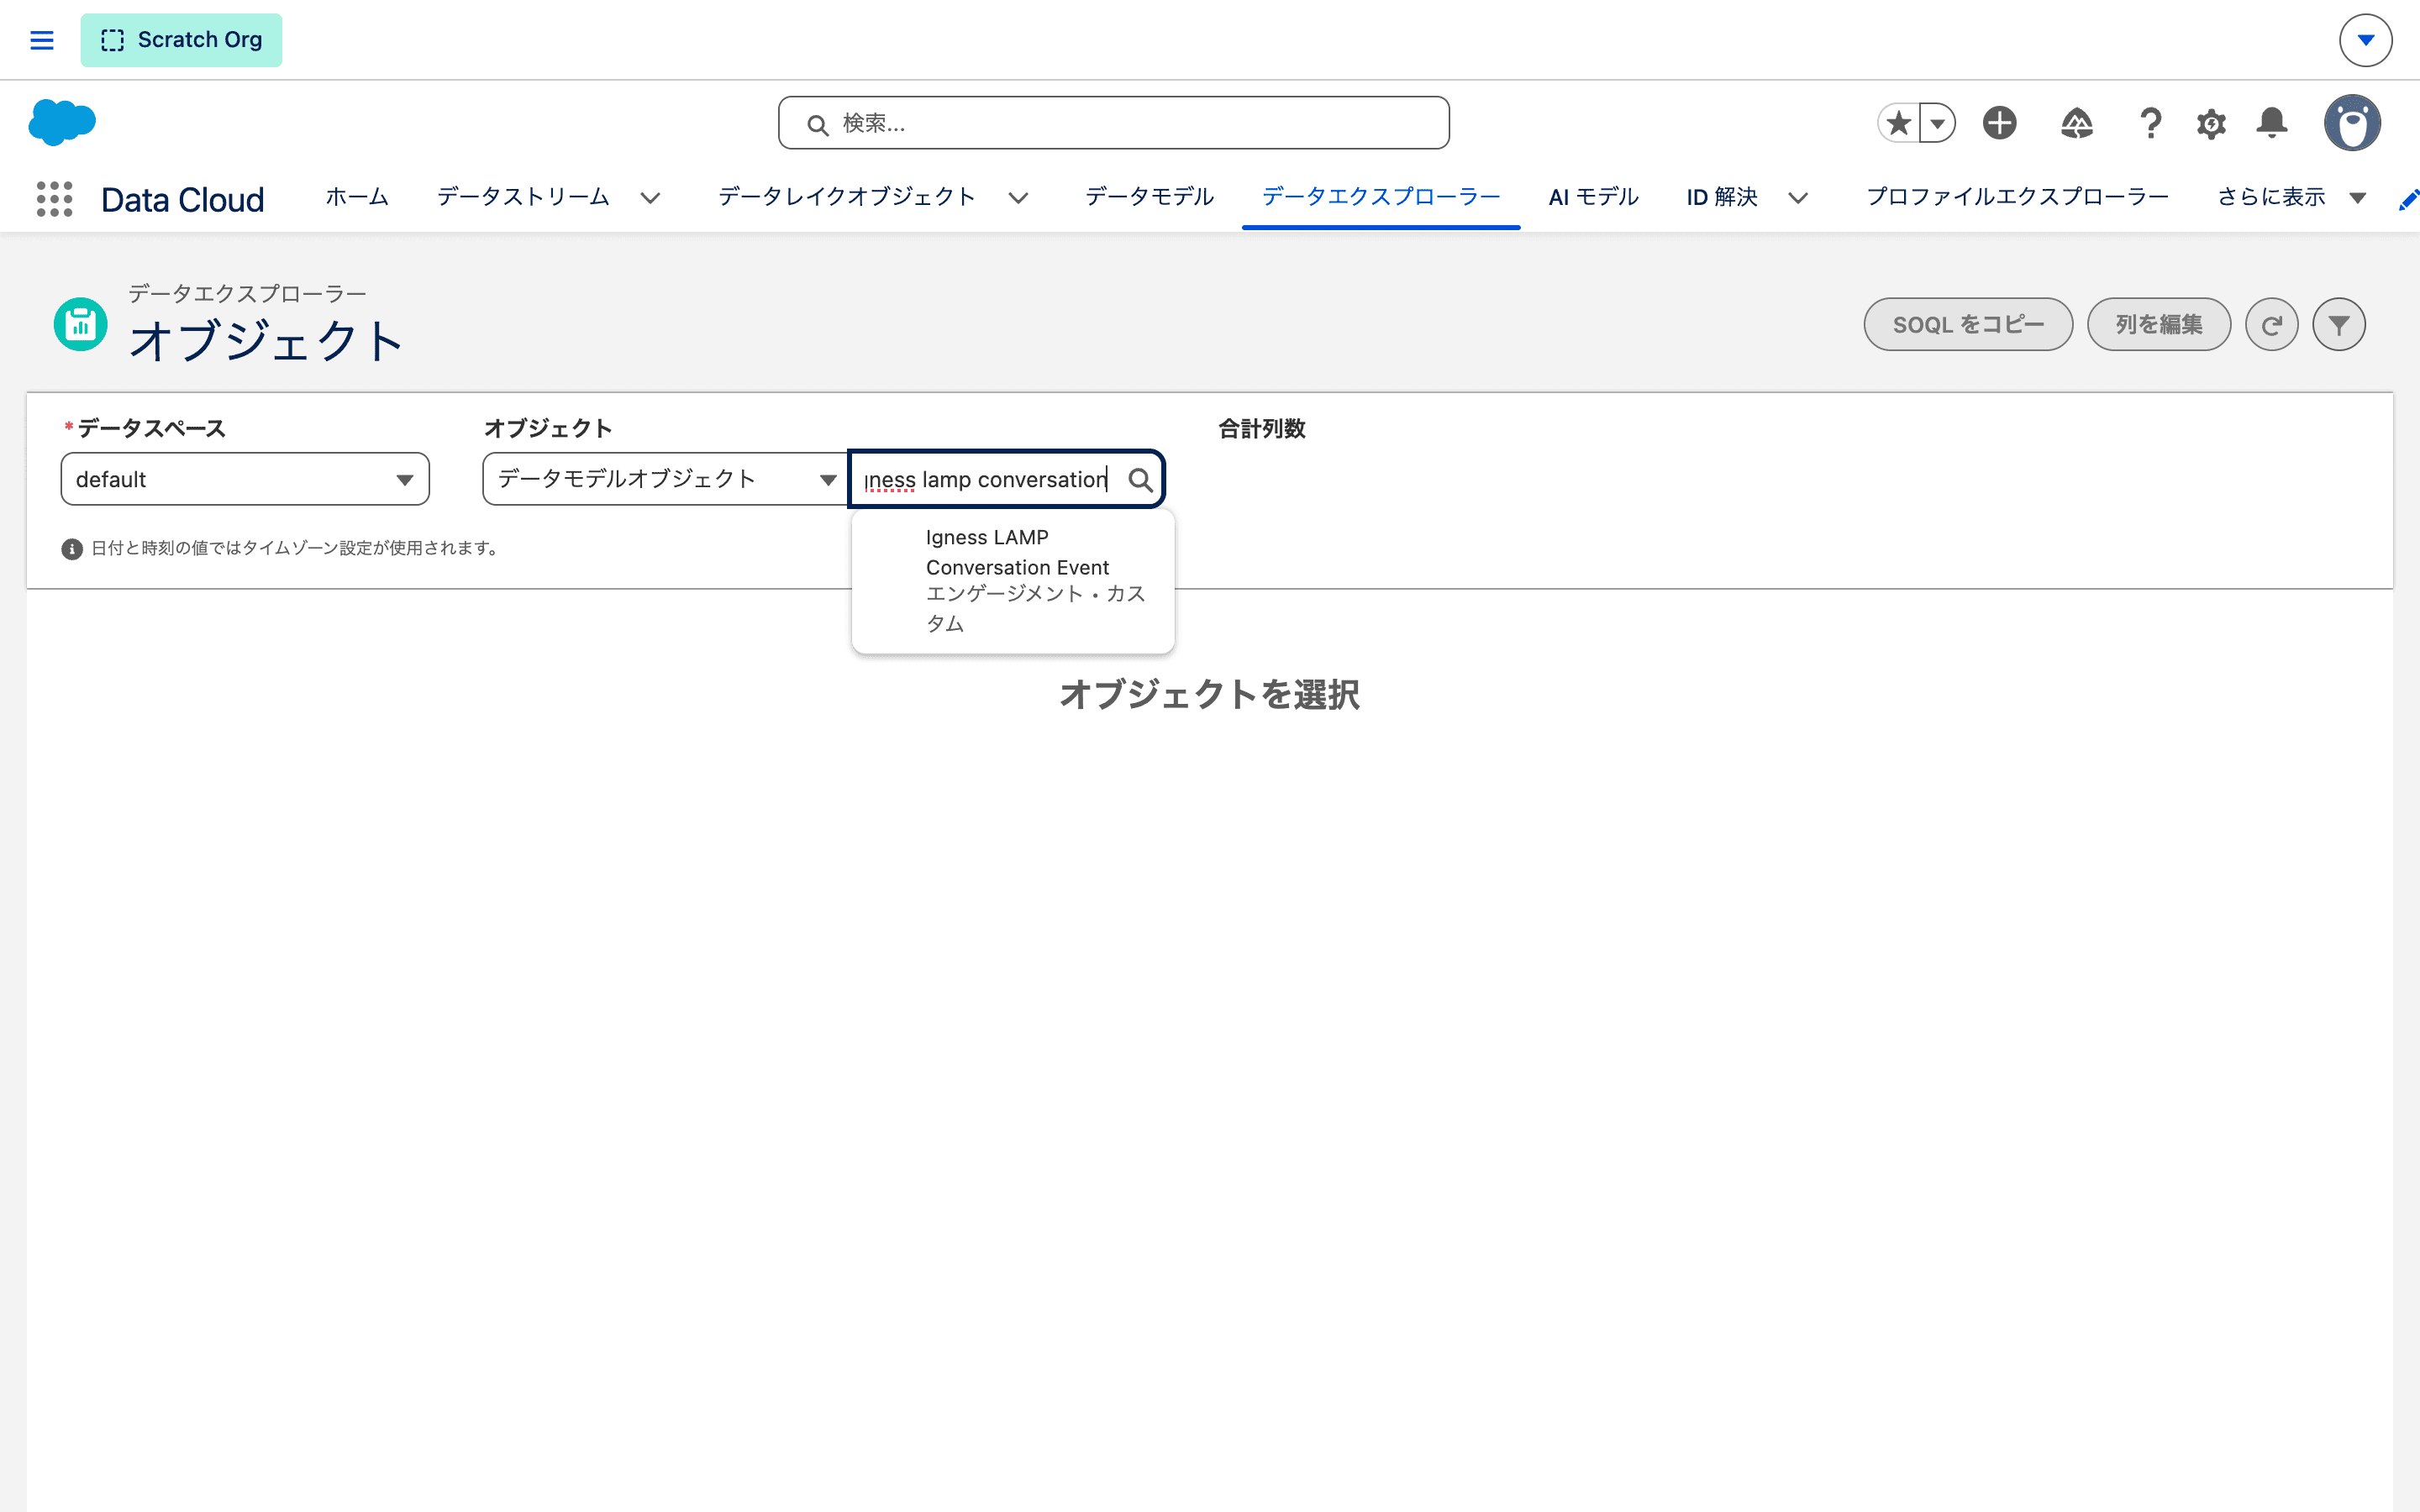2420x1512 pixels.
Task: Select the データエクスプローラー tab
Action: pos(1381,197)
